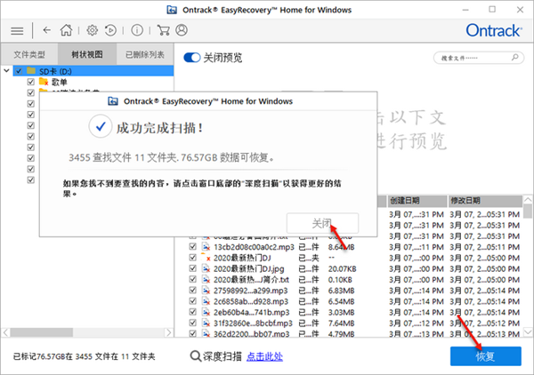The image size is (534, 375).
Task: Click the 27598992...a299.mp3 file icon
Action: tap(206, 291)
